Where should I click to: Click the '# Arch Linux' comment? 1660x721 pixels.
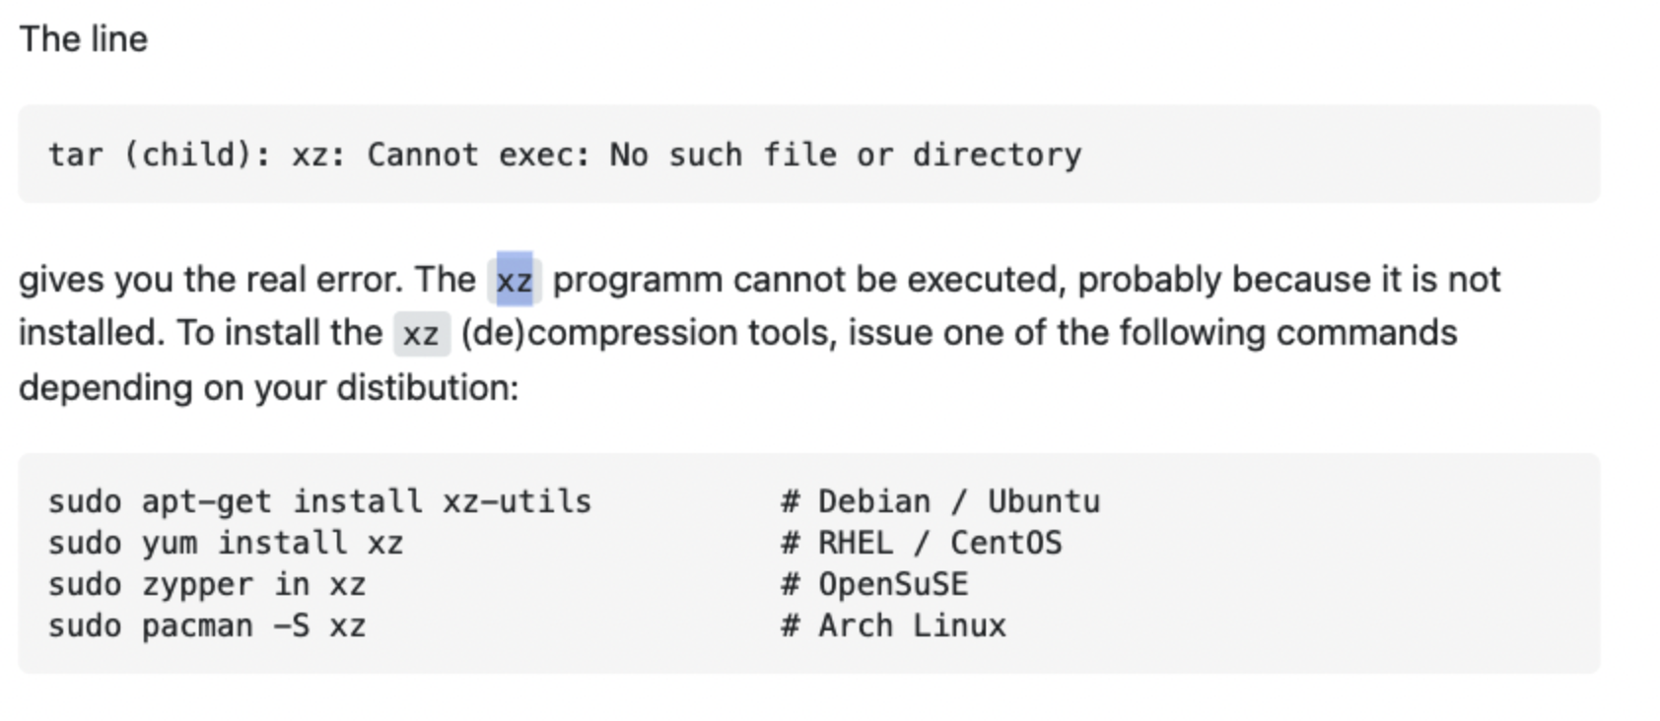[x=893, y=625]
